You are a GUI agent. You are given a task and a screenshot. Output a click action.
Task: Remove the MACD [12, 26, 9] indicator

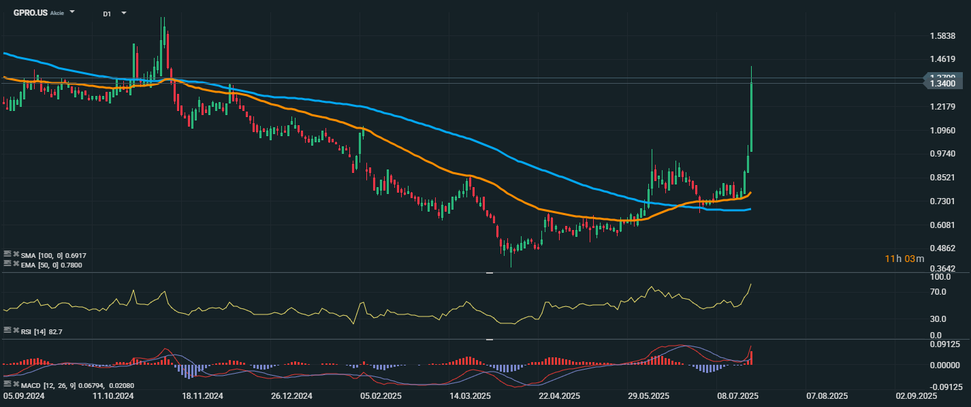[x=16, y=385]
